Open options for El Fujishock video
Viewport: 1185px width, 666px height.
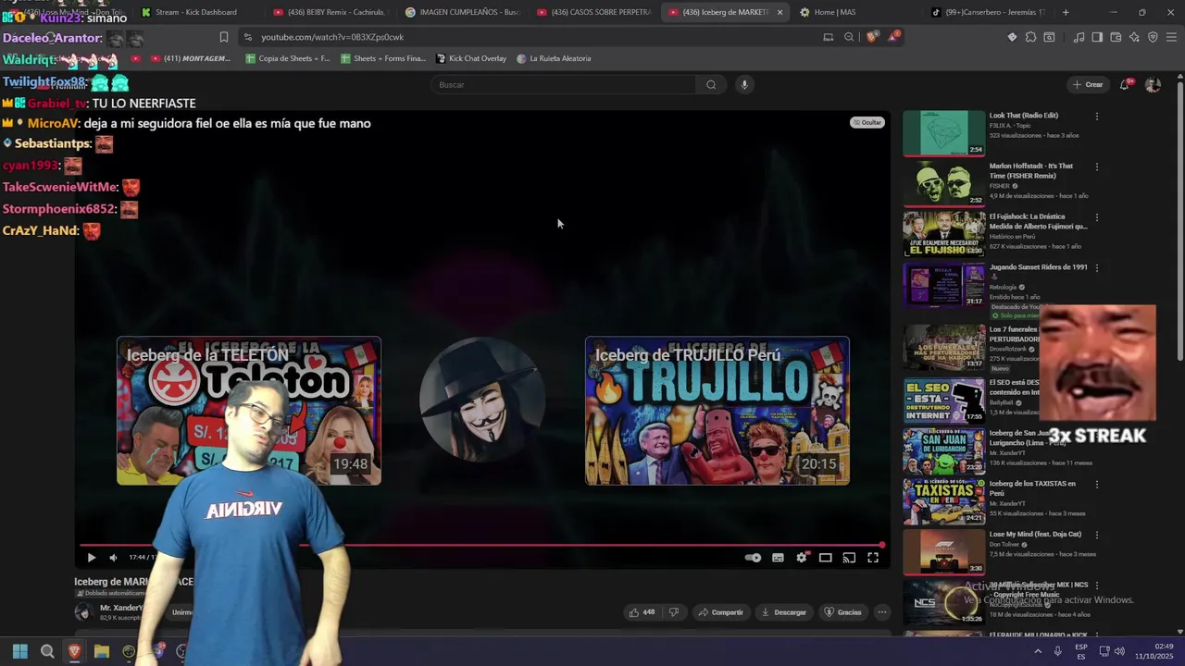click(1096, 217)
